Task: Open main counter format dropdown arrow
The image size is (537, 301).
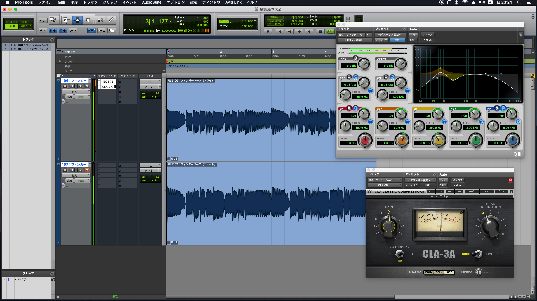Action: coord(170,22)
